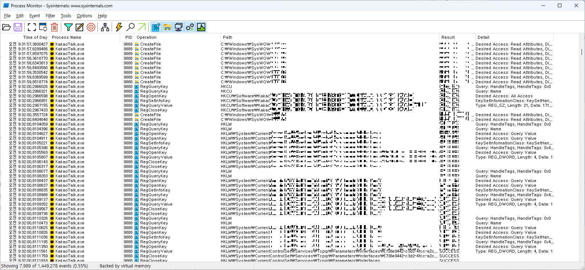
Task: Open the Event menu
Action: point(35,16)
